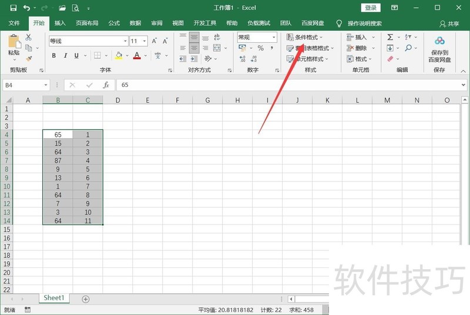Toggle underline formatting

coord(76,55)
